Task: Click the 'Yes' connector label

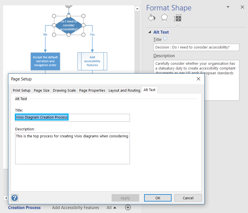Action: (x=92, y=34)
